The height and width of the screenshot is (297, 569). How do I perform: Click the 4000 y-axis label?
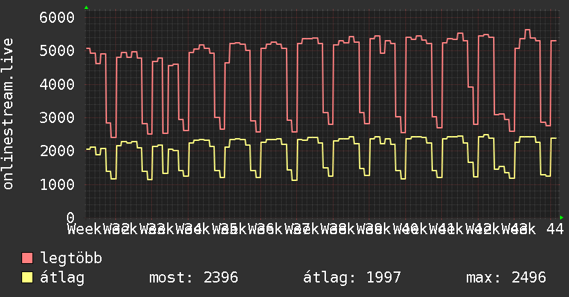(x=57, y=84)
